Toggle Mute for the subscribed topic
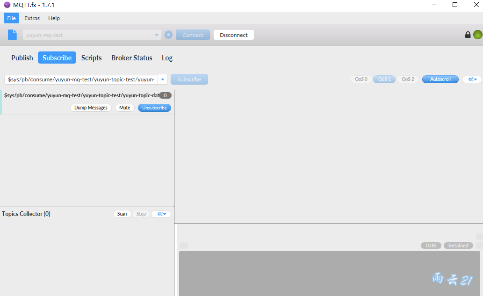Screen dimensions: 483x296 [125, 108]
